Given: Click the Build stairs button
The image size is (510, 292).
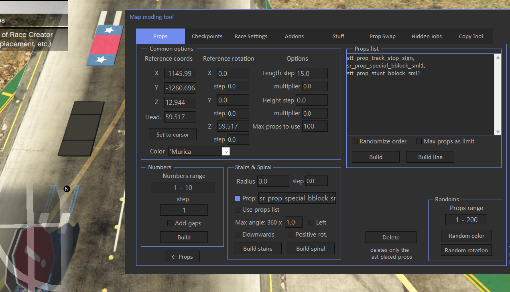Looking at the screenshot, I should coord(258,249).
